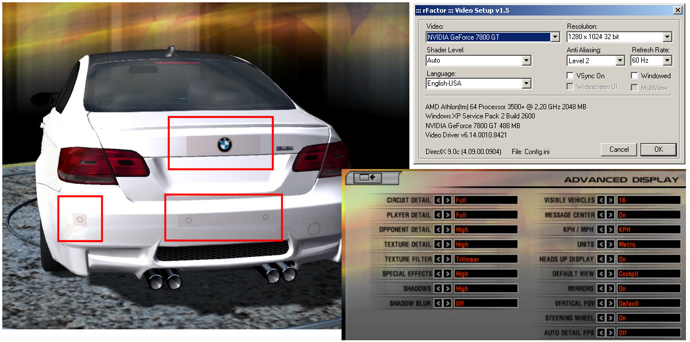690x342 pixels.
Task: Click the Units value Metric
Action: 649,244
